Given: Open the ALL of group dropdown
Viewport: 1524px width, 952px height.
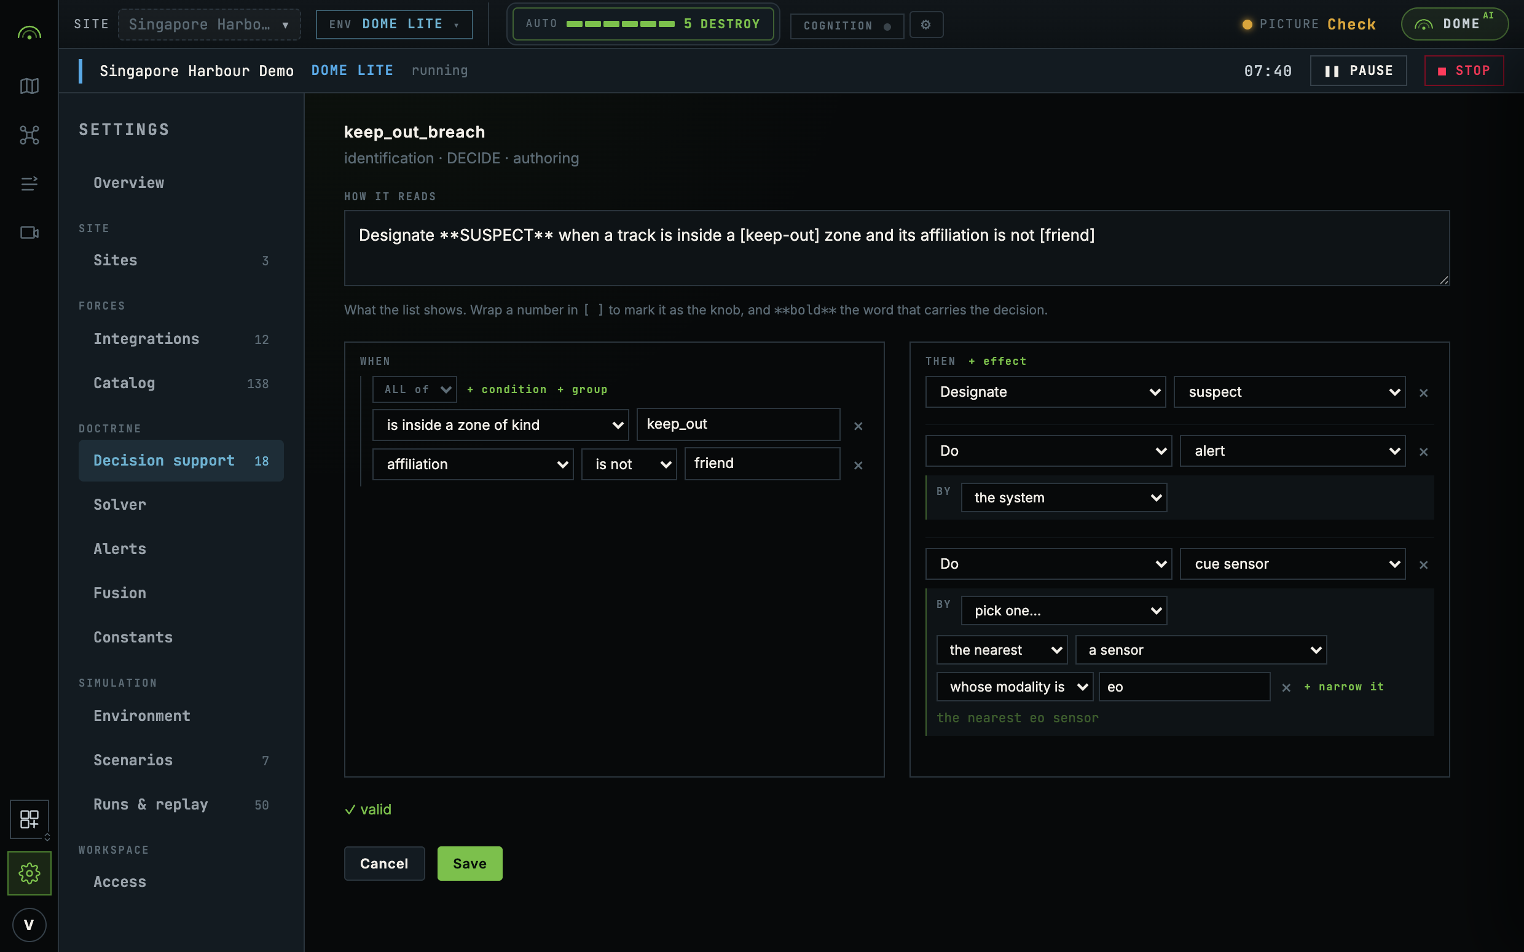Looking at the screenshot, I should (414, 390).
